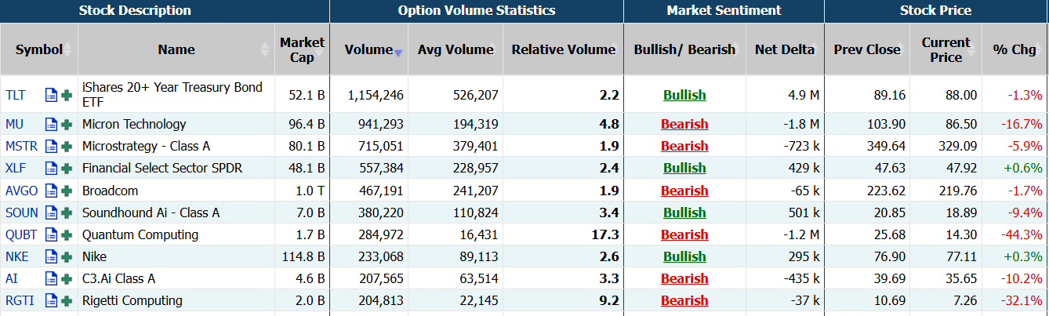Sort by Avg Volume column header
The image size is (1049, 316).
click(456, 49)
